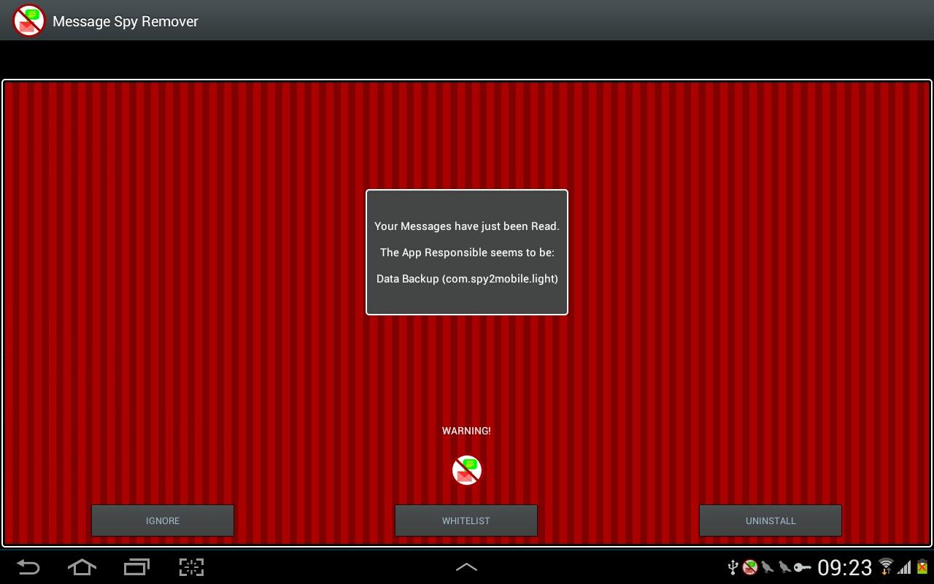This screenshot has width=934, height=584.
Task: Tap the USB connection status icon
Action: 733,567
